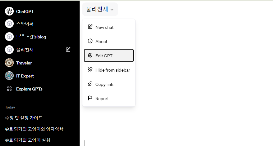
Task: Open the 스와이퍼 GPT cube icon
Action: click(9, 24)
